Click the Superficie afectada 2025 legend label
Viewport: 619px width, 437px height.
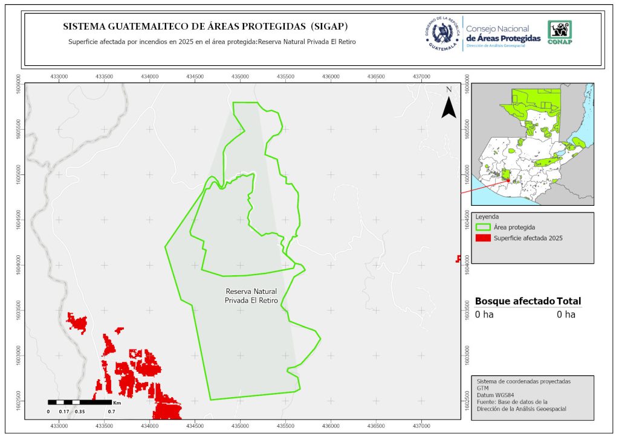[x=528, y=238]
